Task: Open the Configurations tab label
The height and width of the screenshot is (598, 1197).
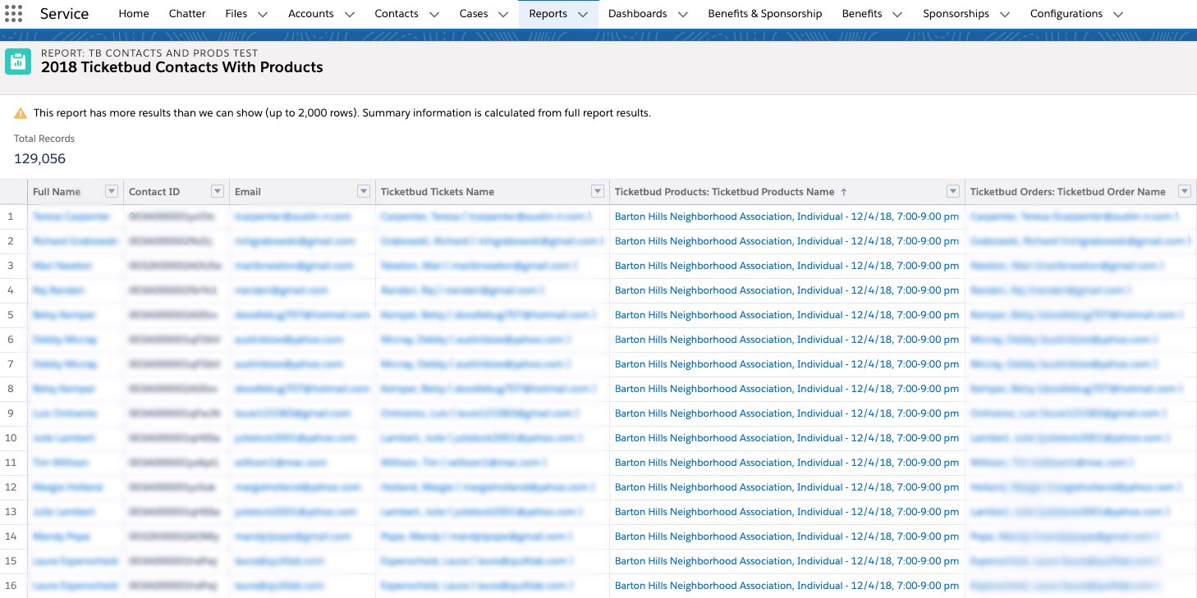Action: [1066, 14]
